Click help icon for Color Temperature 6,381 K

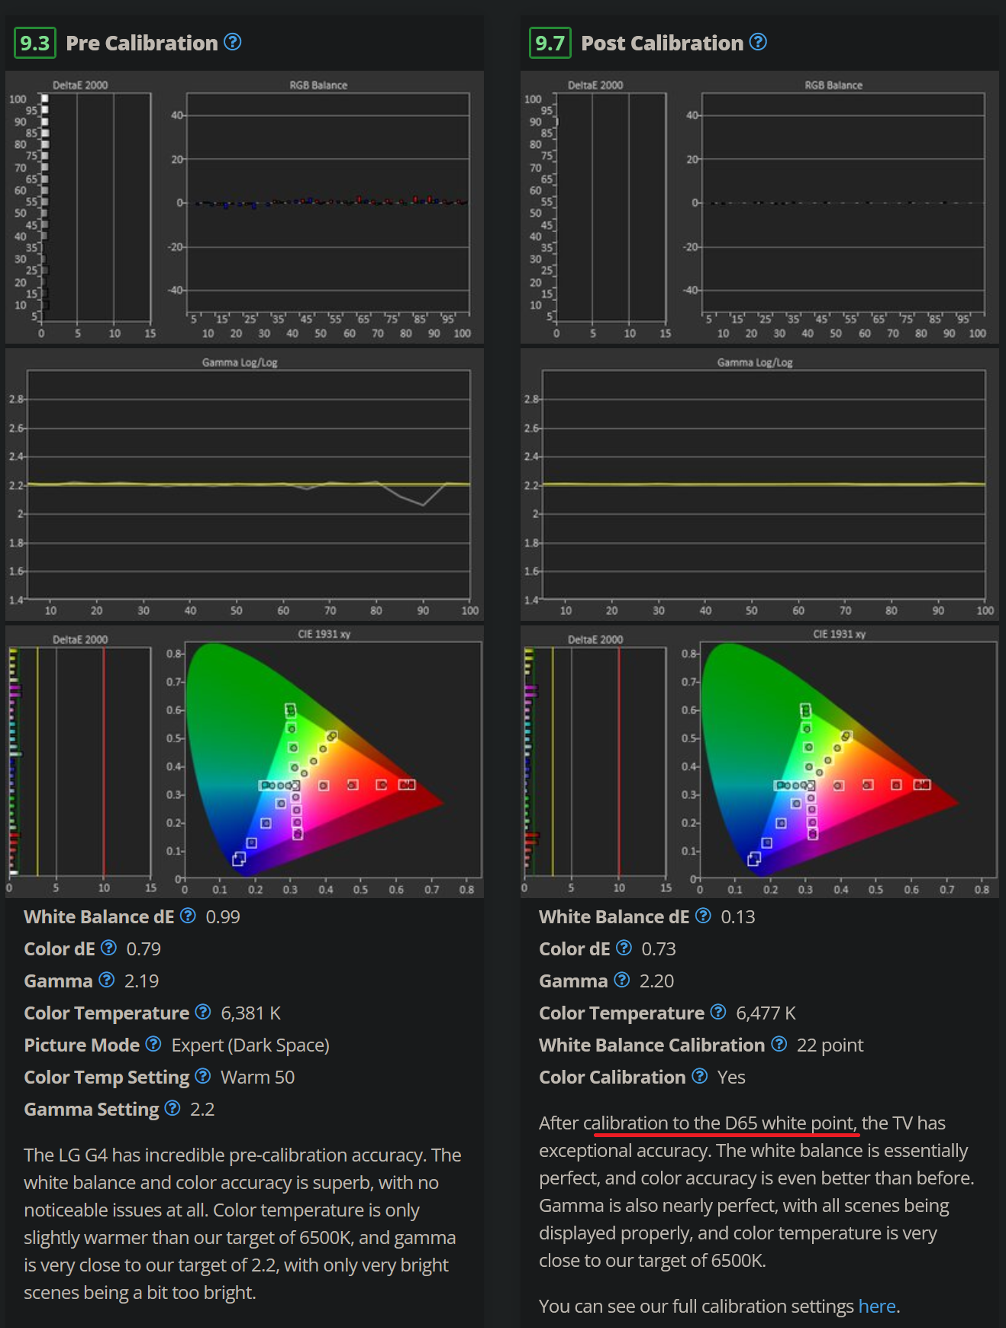[x=203, y=1012]
